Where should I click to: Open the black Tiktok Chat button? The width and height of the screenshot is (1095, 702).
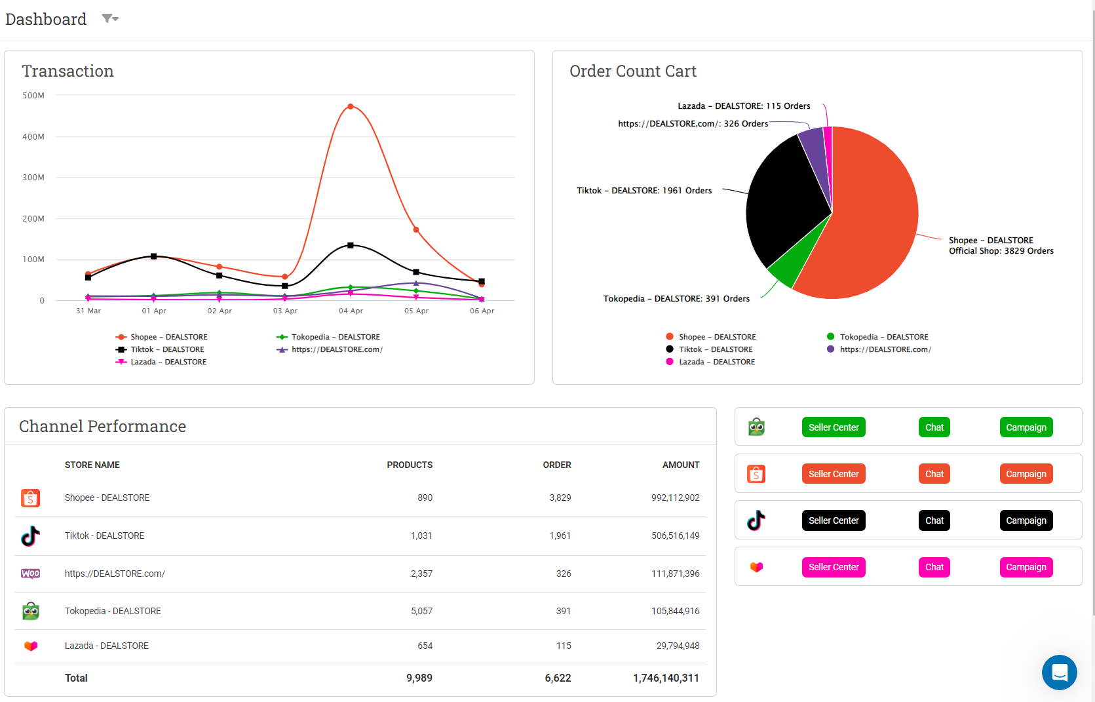point(934,520)
